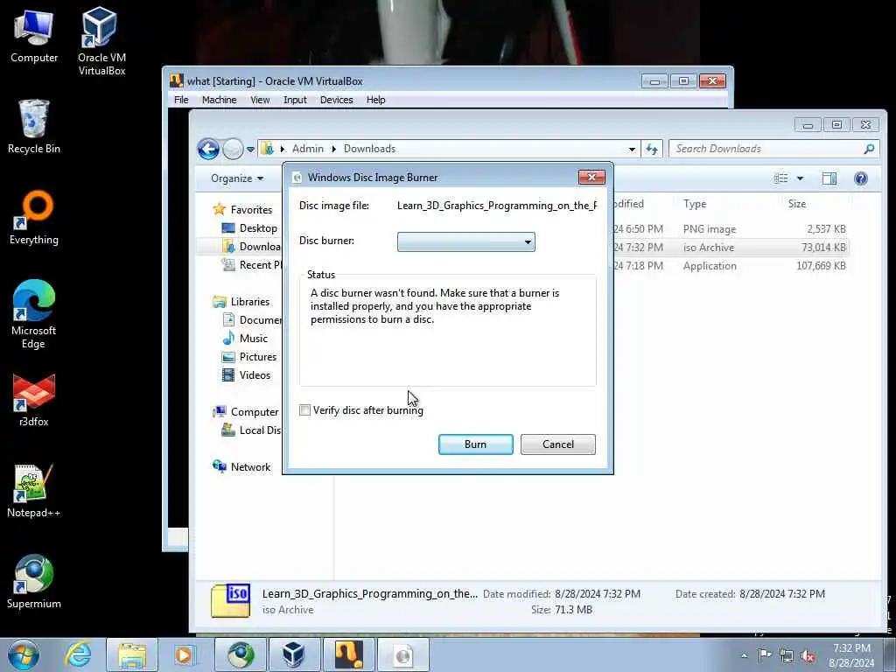The width and height of the screenshot is (896, 672).
Task: Open the Organize dropdown menu
Action: pyautogui.click(x=236, y=178)
